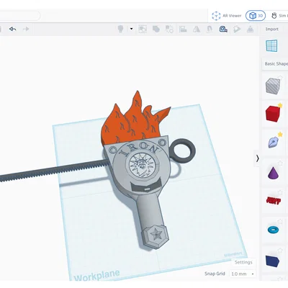The height and width of the screenshot is (288, 288).
Task: Open the Snap Grid 1.0 mm dropdown
Action: [x=243, y=274]
